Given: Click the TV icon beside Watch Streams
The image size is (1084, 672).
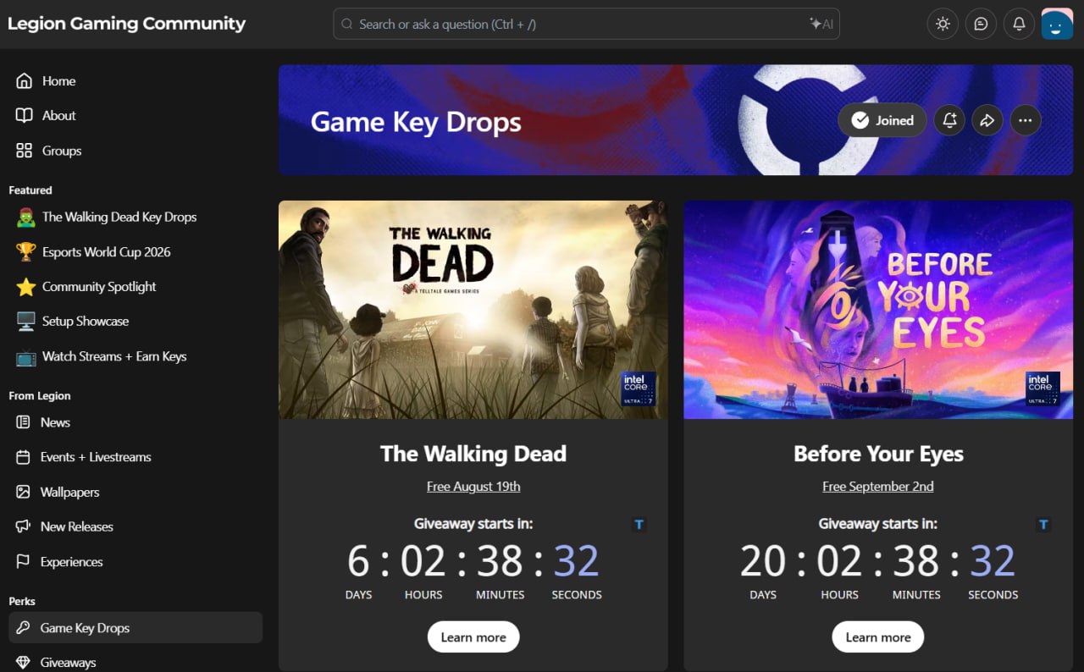Looking at the screenshot, I should [25, 357].
